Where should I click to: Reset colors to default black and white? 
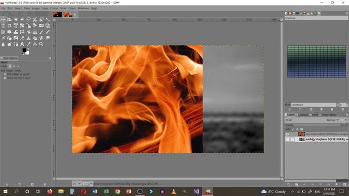click(x=23, y=53)
